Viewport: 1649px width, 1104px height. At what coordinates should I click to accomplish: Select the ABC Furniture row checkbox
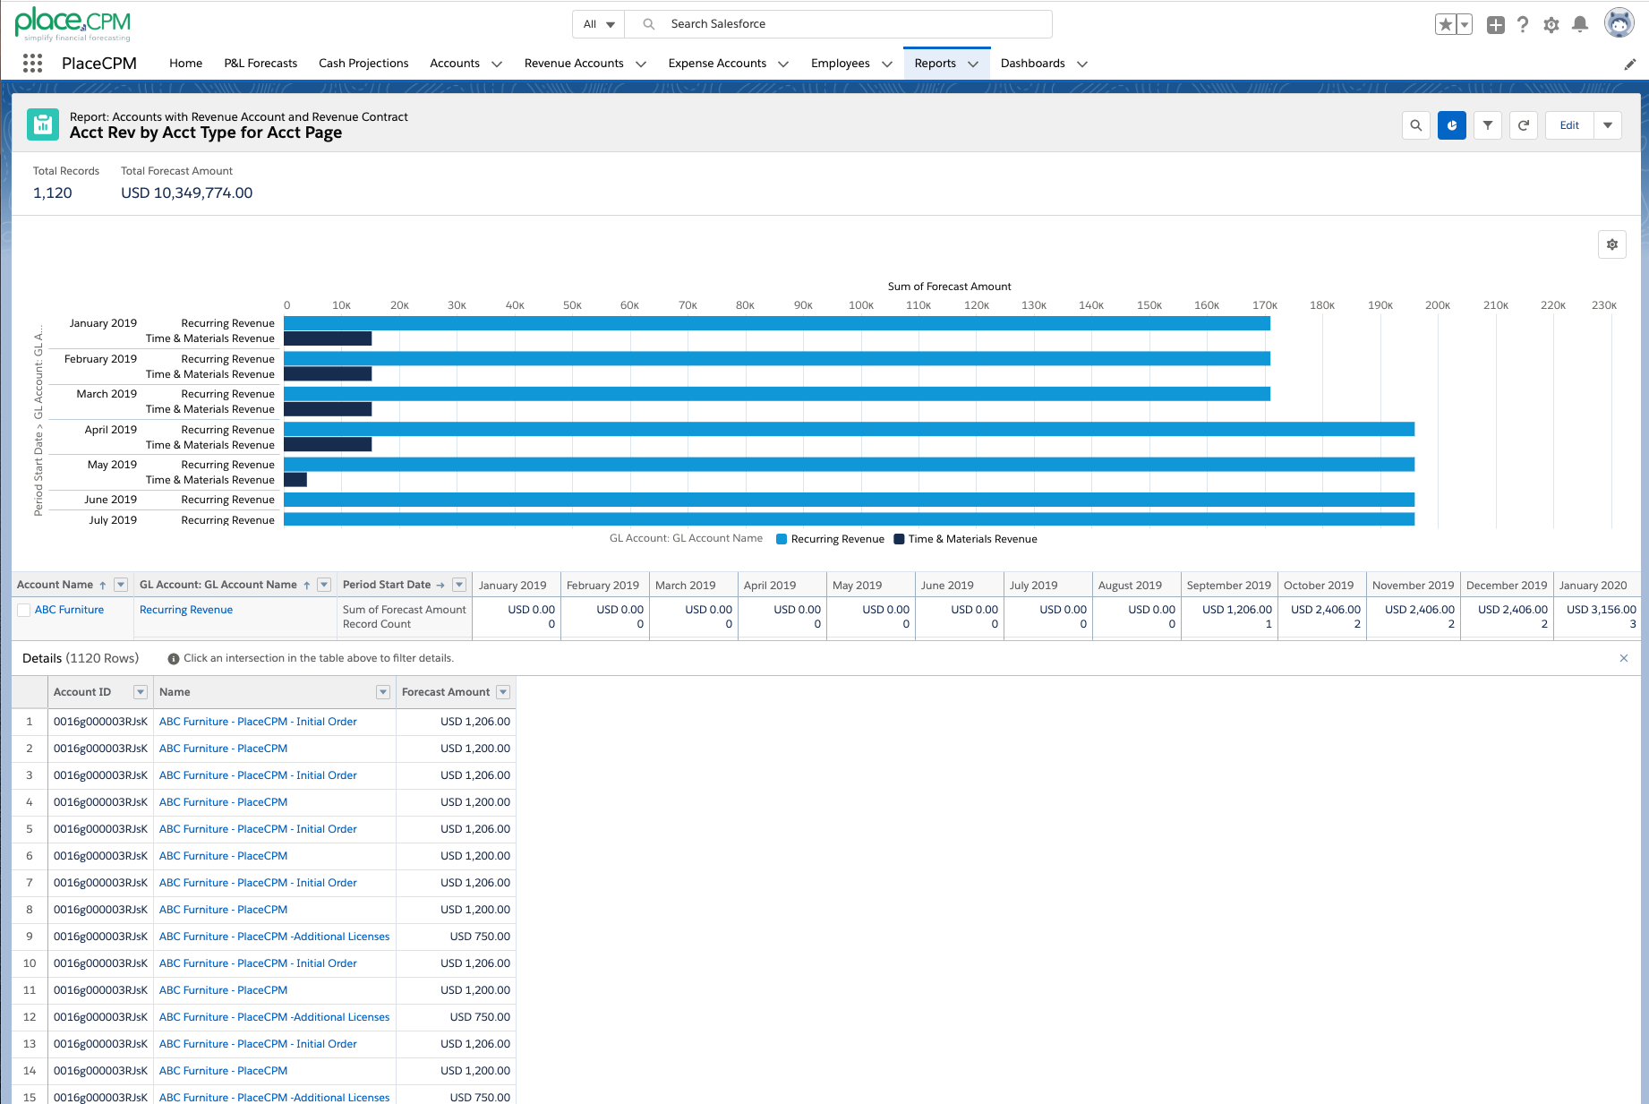pyautogui.click(x=24, y=611)
